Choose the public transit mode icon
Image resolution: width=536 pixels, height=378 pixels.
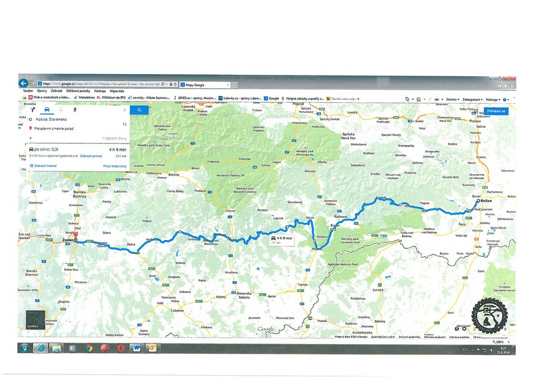pos(61,110)
